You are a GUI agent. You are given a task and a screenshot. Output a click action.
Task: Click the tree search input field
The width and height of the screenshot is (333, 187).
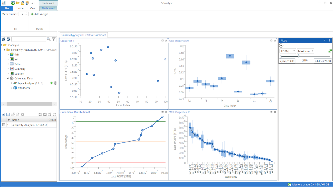coord(29,39)
